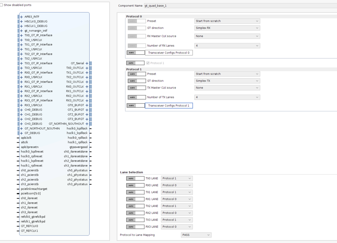Expand the GT_DEBUG port plus icon
The image size is (337, 243).
pos(21,133)
